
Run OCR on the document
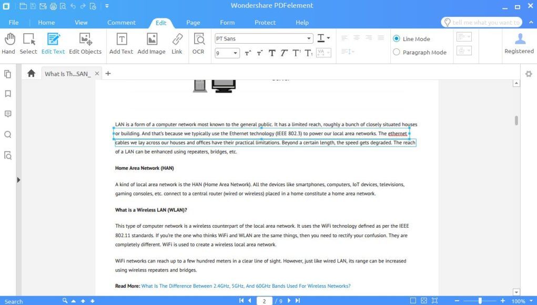point(199,42)
